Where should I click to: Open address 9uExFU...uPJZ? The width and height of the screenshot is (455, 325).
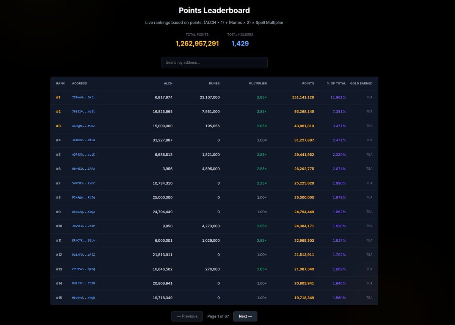click(x=83, y=255)
